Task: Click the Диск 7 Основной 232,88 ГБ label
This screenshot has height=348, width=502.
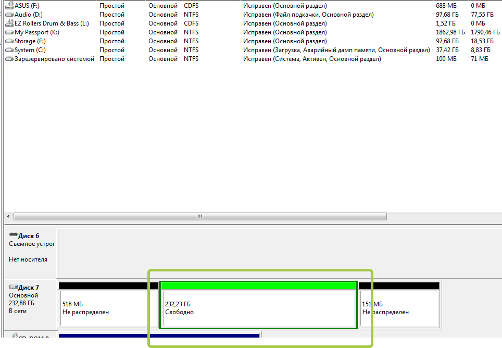Action: 23,299
